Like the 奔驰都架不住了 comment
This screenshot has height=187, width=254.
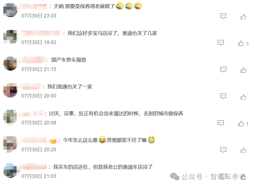tap(243, 150)
